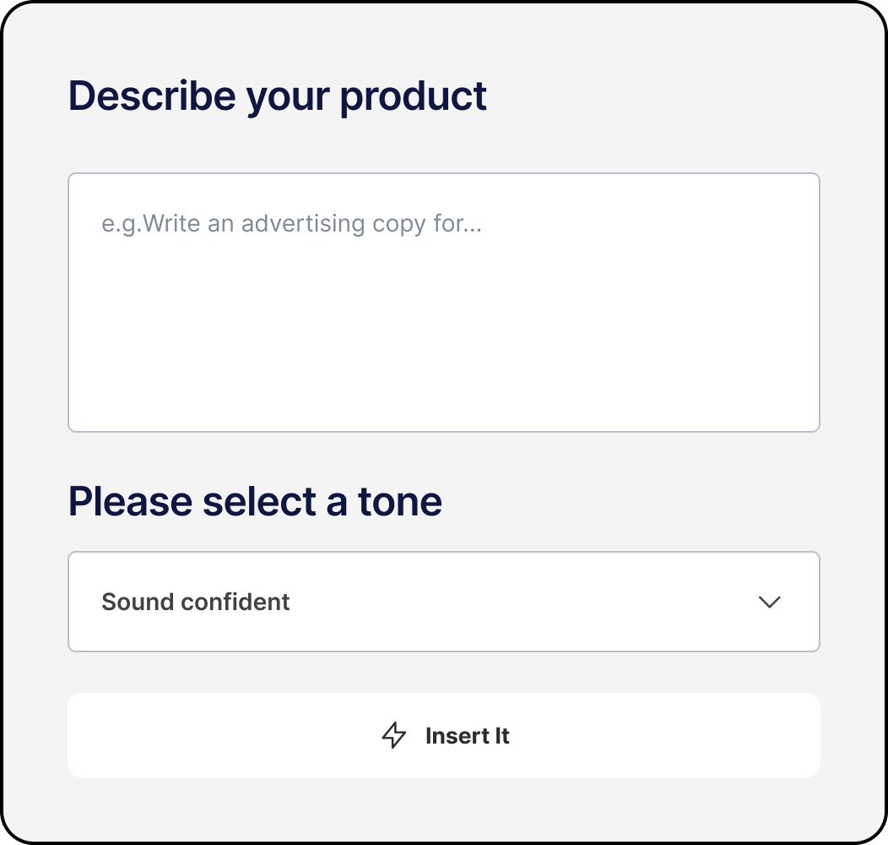The height and width of the screenshot is (845, 888).
Task: Click the word 'Please' in tone heading
Action: point(130,501)
